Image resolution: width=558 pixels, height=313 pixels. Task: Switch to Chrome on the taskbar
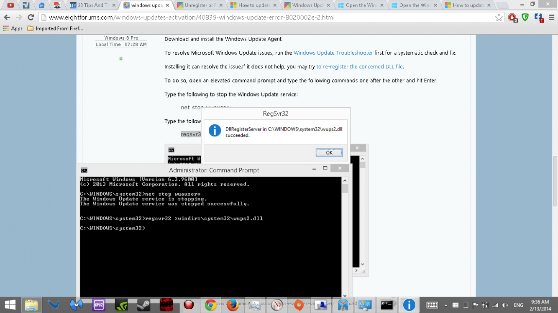211,305
